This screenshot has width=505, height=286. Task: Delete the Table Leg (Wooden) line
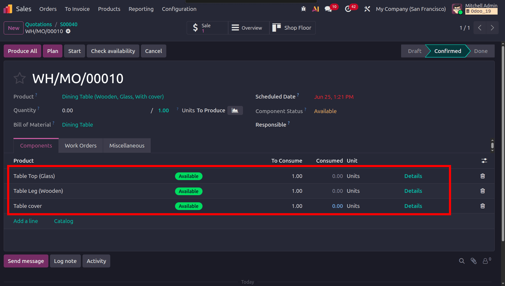(483, 191)
